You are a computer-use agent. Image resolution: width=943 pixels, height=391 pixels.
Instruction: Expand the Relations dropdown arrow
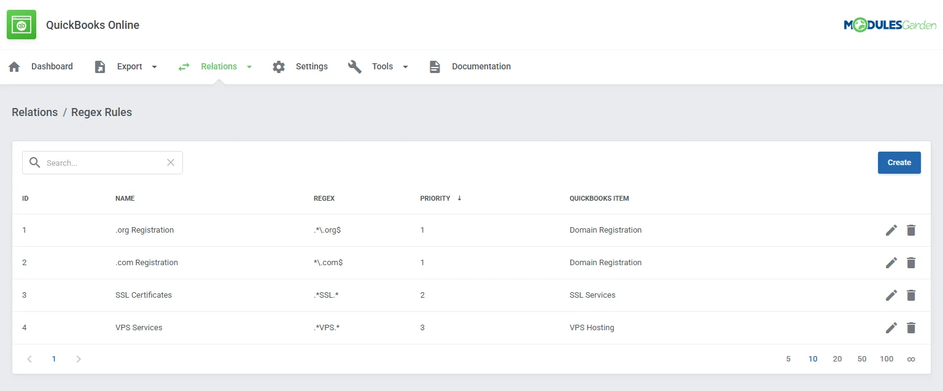click(249, 67)
